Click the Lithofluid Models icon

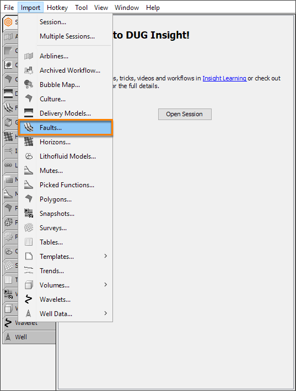point(29,156)
